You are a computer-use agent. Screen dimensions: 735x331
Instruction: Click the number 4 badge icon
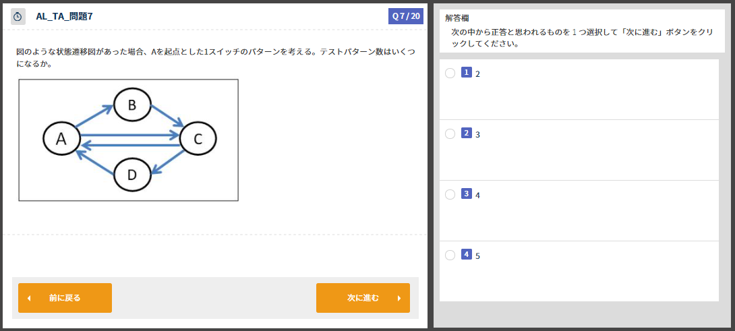pos(467,255)
